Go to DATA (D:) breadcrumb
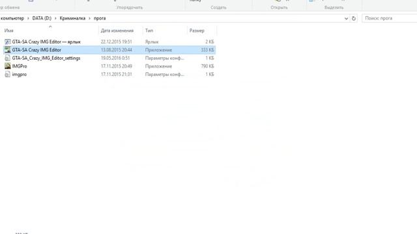 point(42,18)
